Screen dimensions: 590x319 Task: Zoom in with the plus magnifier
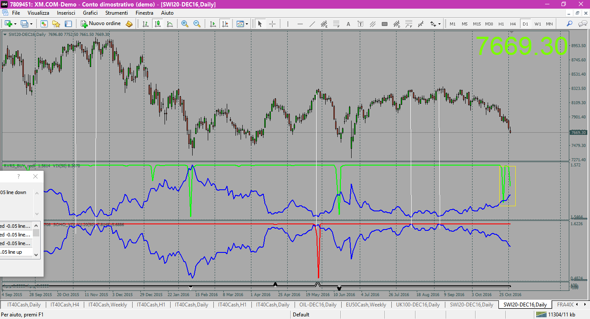[185, 24]
